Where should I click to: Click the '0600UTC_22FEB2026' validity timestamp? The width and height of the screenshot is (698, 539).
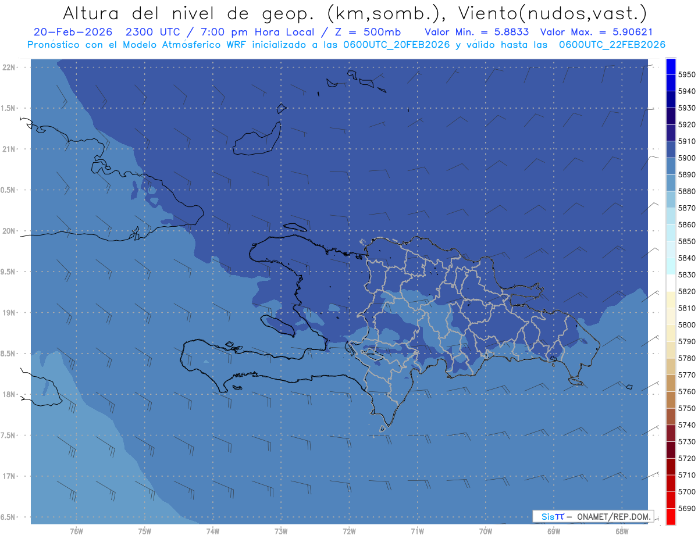(612, 44)
